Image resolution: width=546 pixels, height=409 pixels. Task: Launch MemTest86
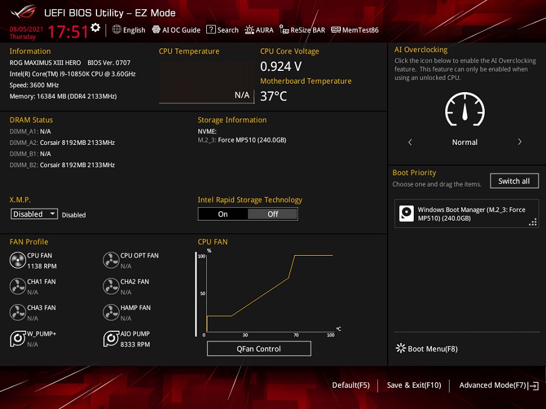click(x=354, y=30)
